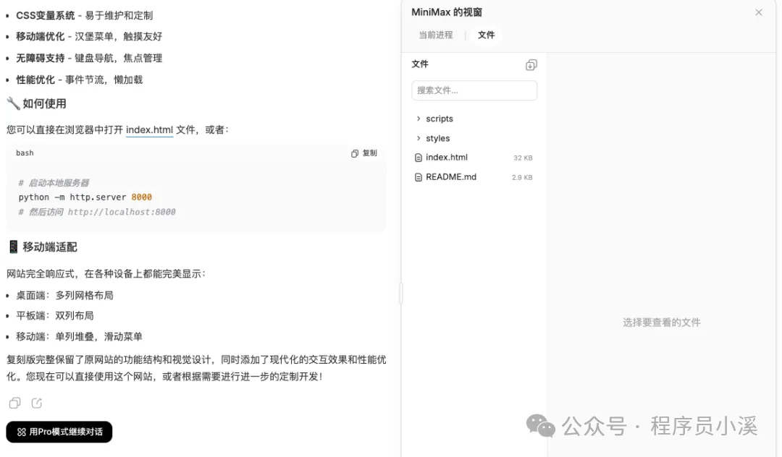This screenshot has height=457, width=782.
Task: Click the copy code icon in the bash block
Action: 353,153
